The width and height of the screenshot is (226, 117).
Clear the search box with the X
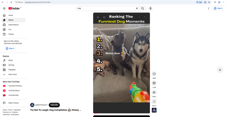tap(137, 8)
